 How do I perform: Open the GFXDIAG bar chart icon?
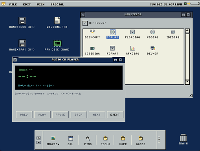click(x=132, y=50)
